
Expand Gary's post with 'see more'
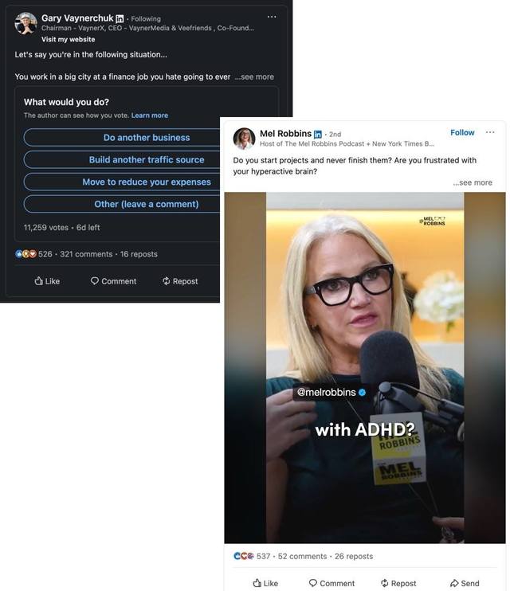(x=254, y=77)
